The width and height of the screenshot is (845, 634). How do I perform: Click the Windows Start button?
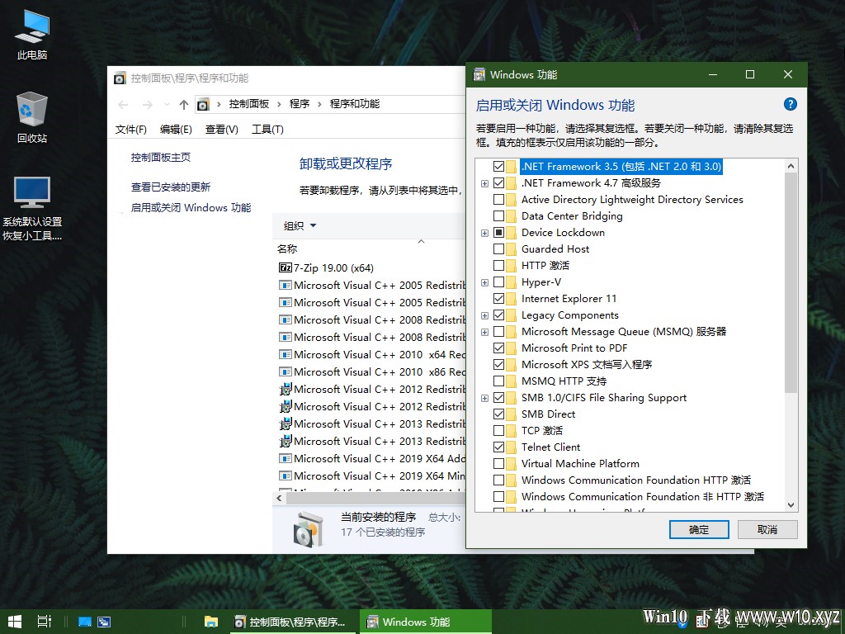[15, 622]
